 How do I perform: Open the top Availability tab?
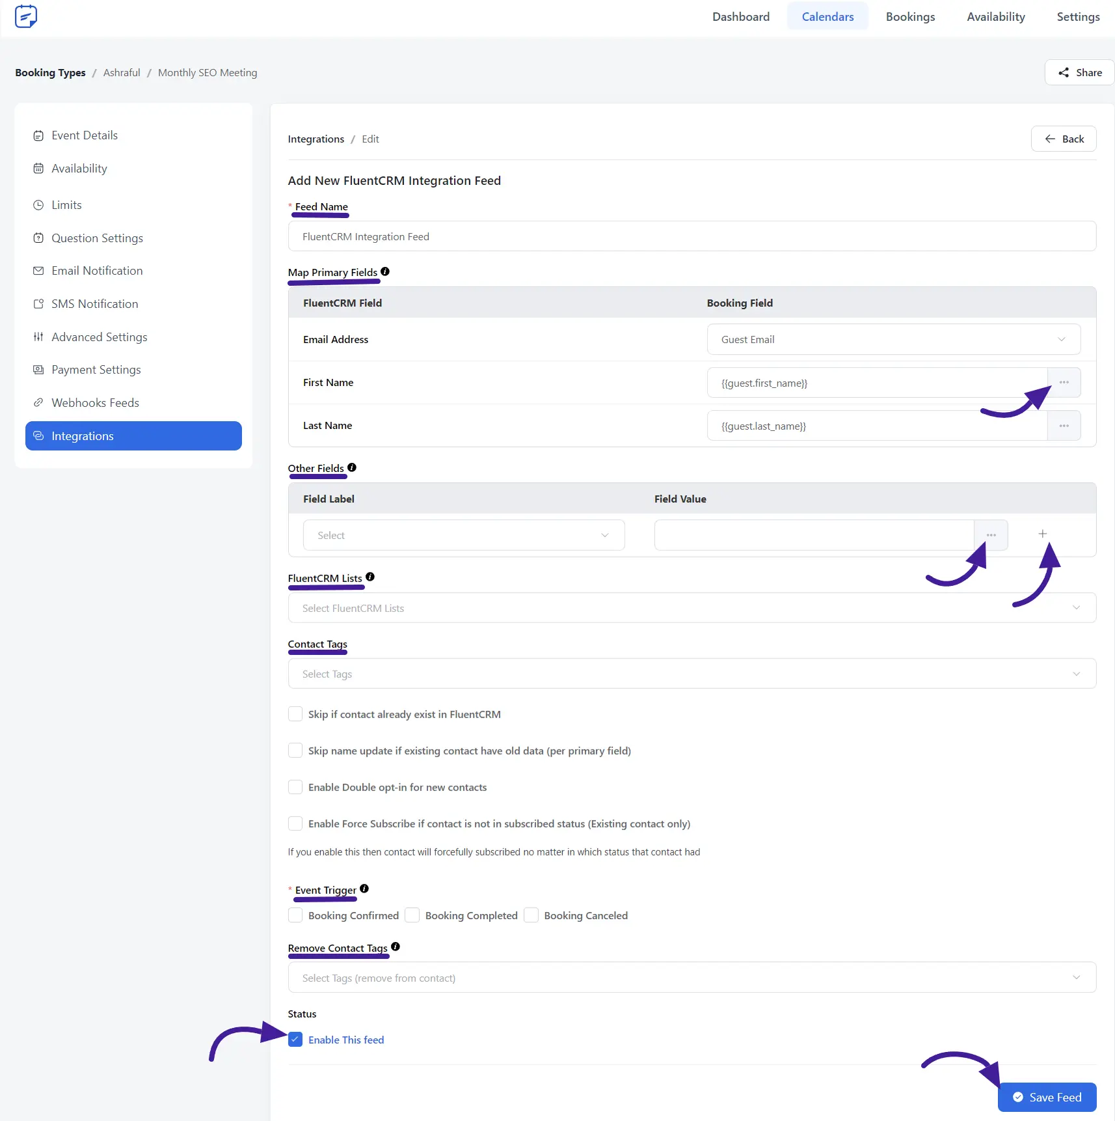(x=996, y=16)
